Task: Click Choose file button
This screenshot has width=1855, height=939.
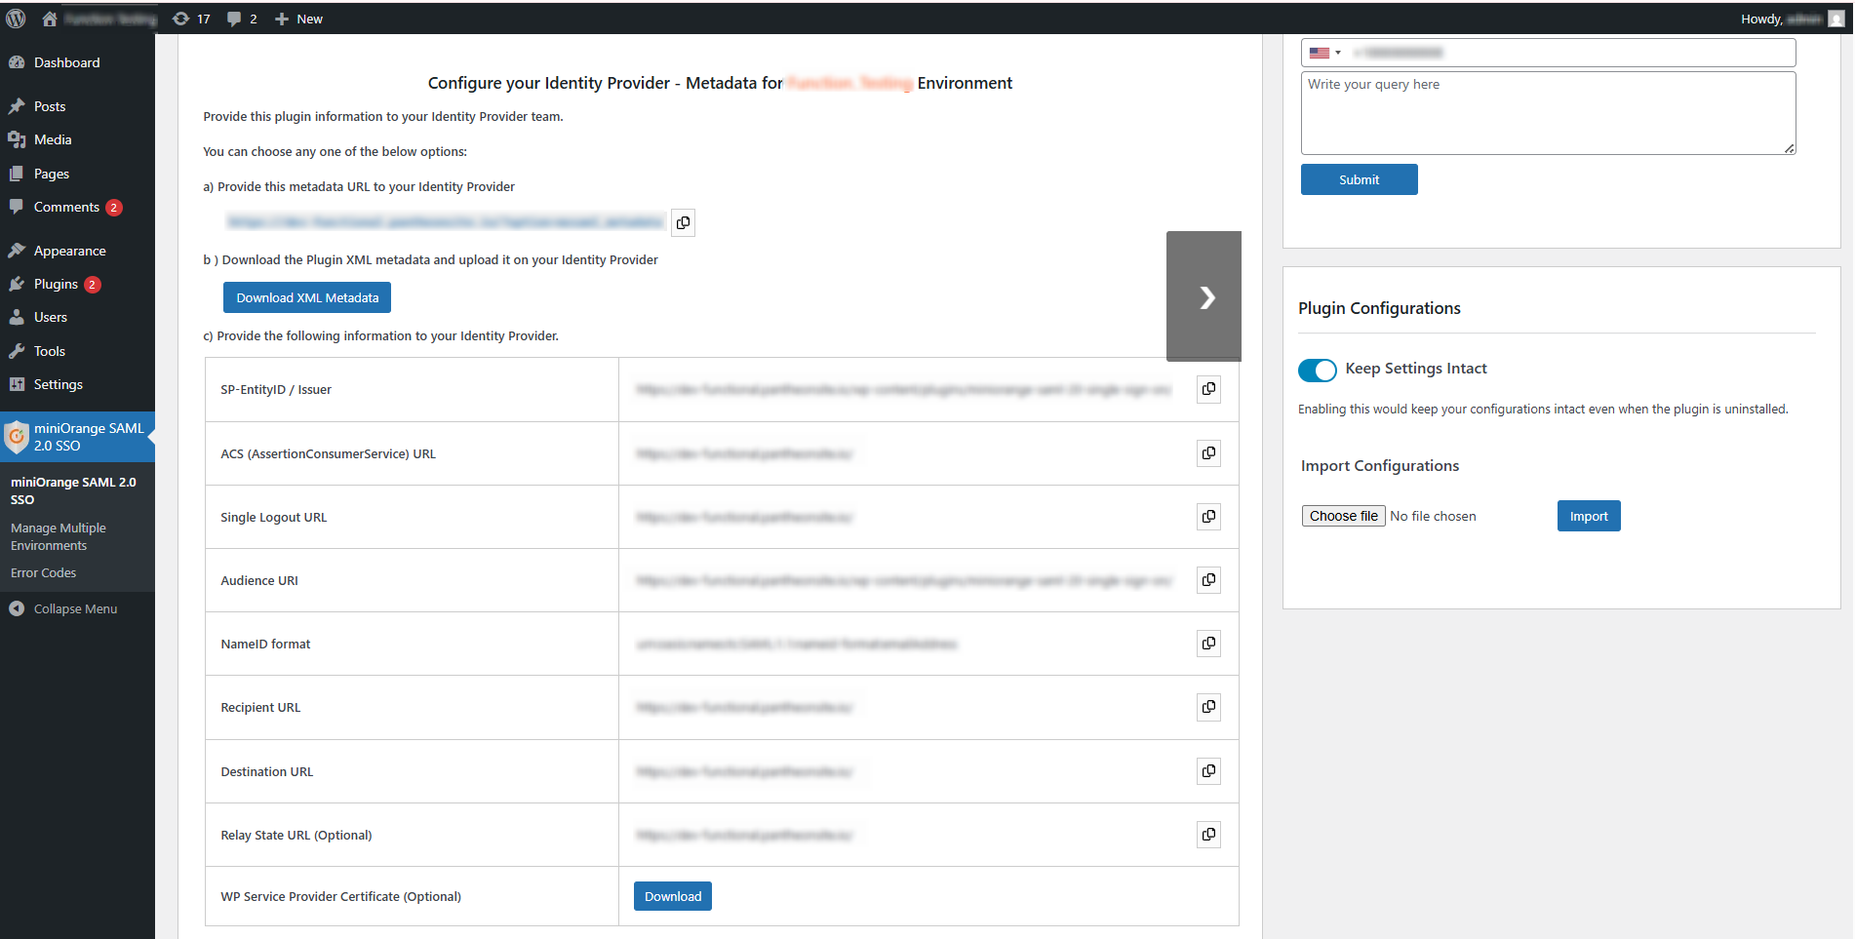Action: (x=1343, y=516)
